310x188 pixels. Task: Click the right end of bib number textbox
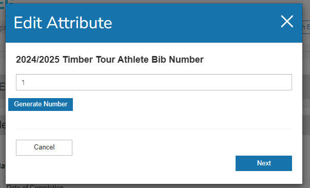tap(285, 82)
